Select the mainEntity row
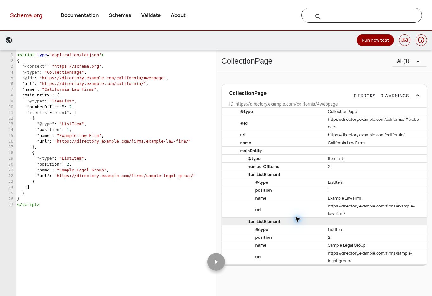The width and height of the screenshot is (432, 296). coord(324,151)
